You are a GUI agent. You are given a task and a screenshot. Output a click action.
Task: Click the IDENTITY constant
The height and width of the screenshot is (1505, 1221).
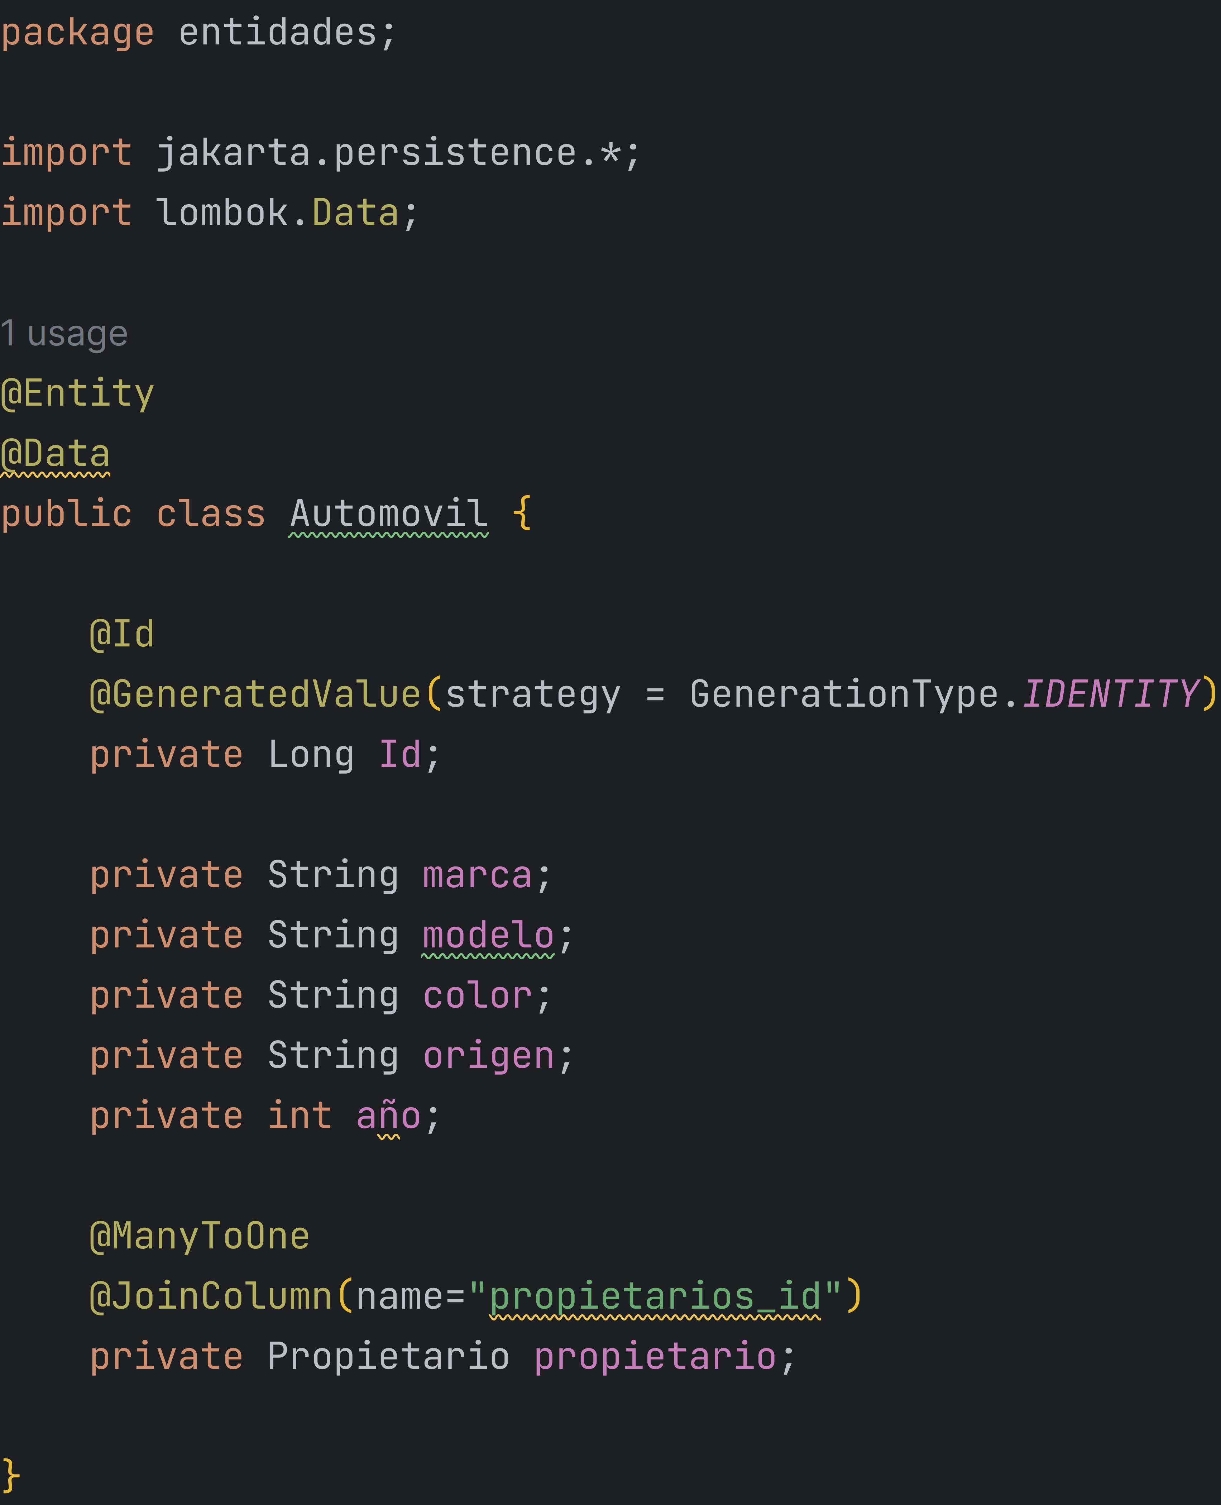(x=1109, y=695)
